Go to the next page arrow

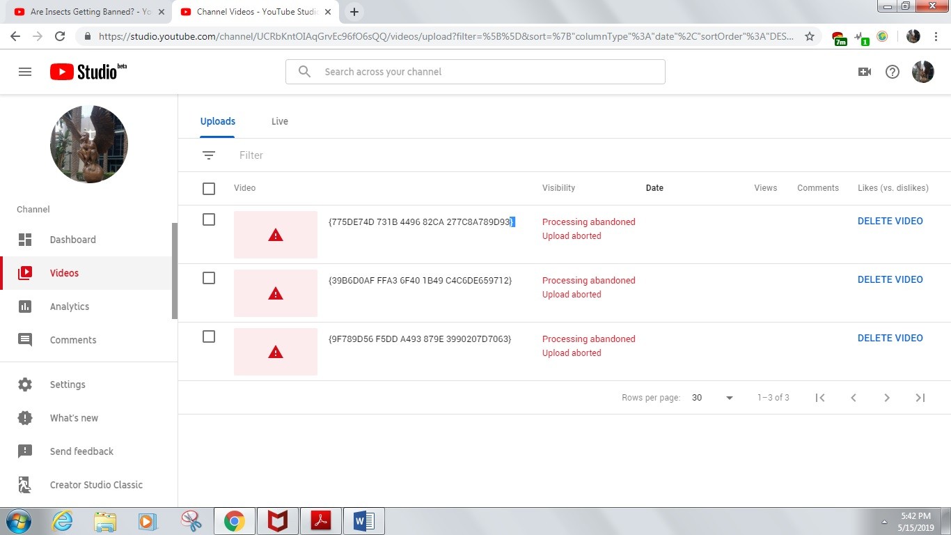click(x=886, y=398)
